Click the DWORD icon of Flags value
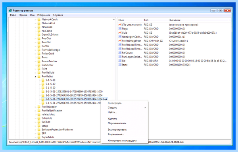Image resolution: width=238 pixels, height=152 pixels. (x=120, y=29)
